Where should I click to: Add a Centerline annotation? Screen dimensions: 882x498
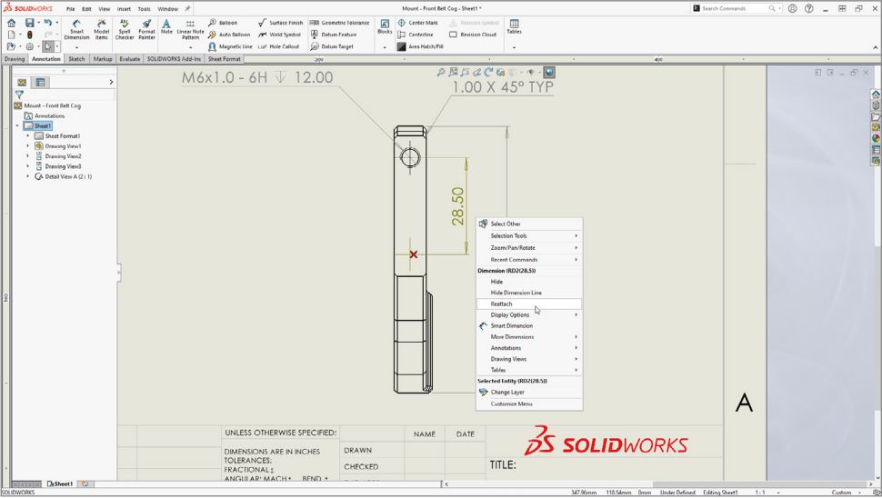(416, 35)
